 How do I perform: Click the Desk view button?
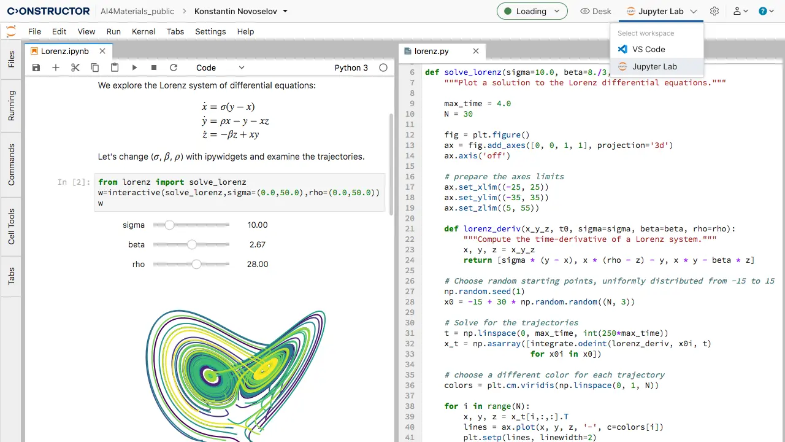[595, 11]
